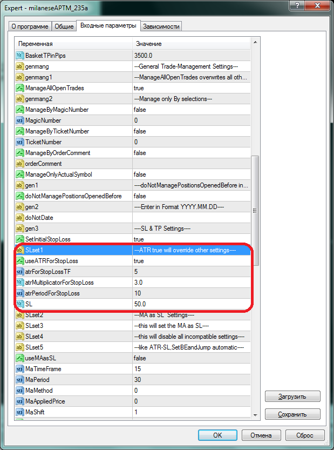Click the genmang string type icon
The width and height of the screenshot is (334, 450).
pos(20,66)
